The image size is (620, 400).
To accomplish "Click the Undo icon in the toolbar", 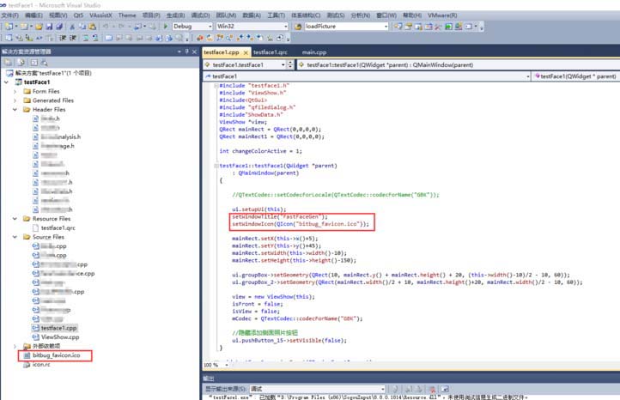I will pyautogui.click(x=106, y=27).
